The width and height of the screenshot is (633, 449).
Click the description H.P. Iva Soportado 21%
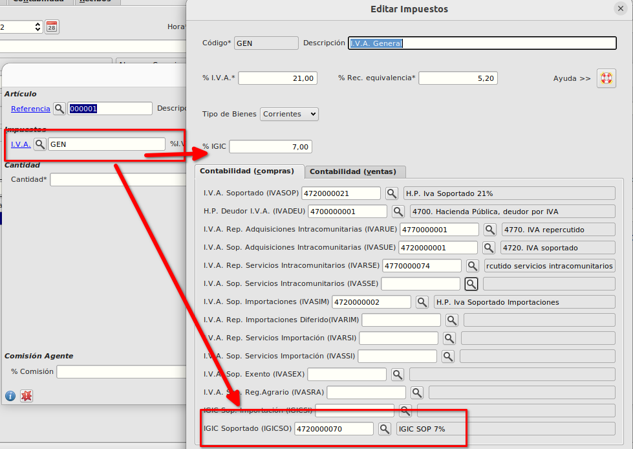click(510, 193)
